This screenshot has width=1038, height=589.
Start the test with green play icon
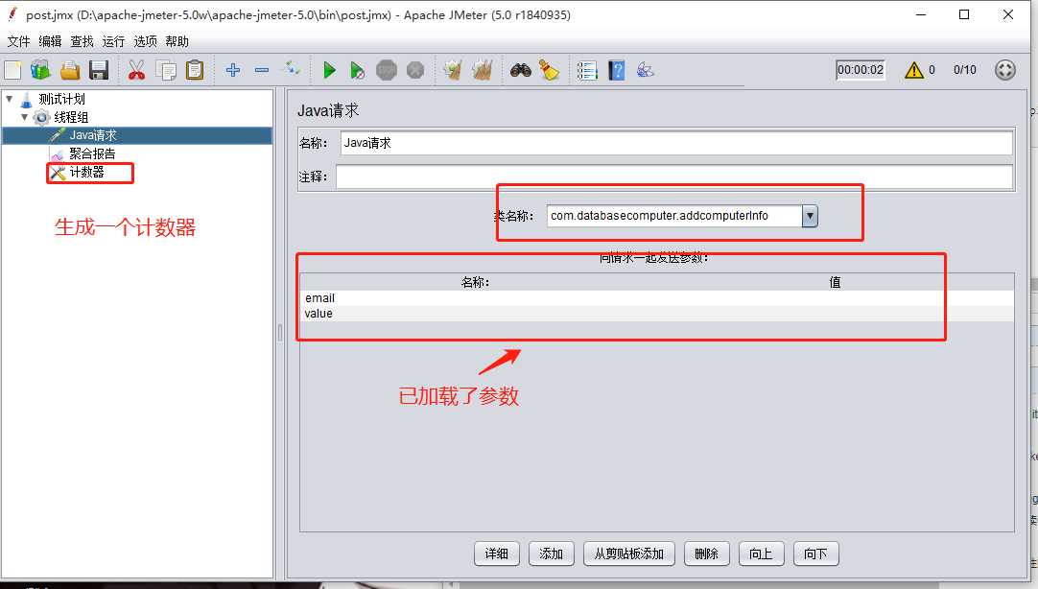[x=329, y=70]
